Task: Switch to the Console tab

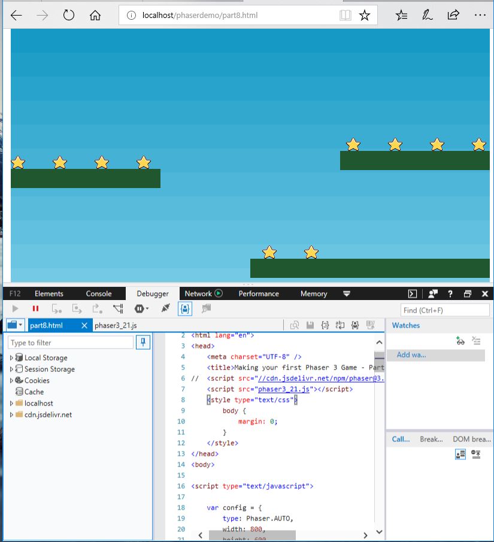Action: [x=99, y=293]
